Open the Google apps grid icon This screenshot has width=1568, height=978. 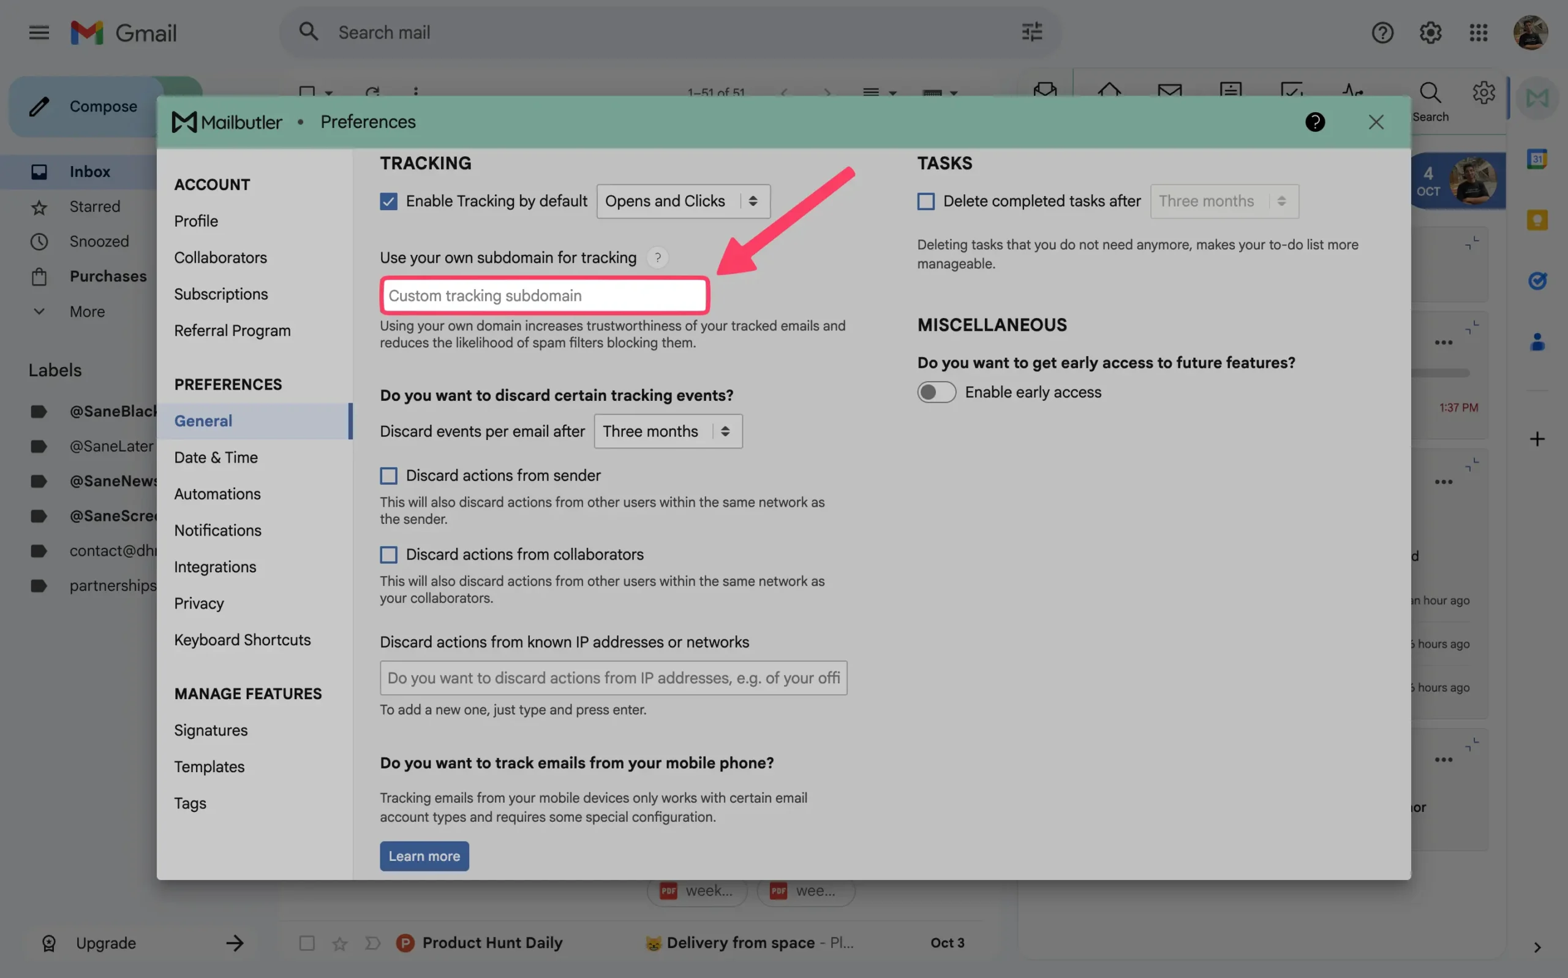1478,32
